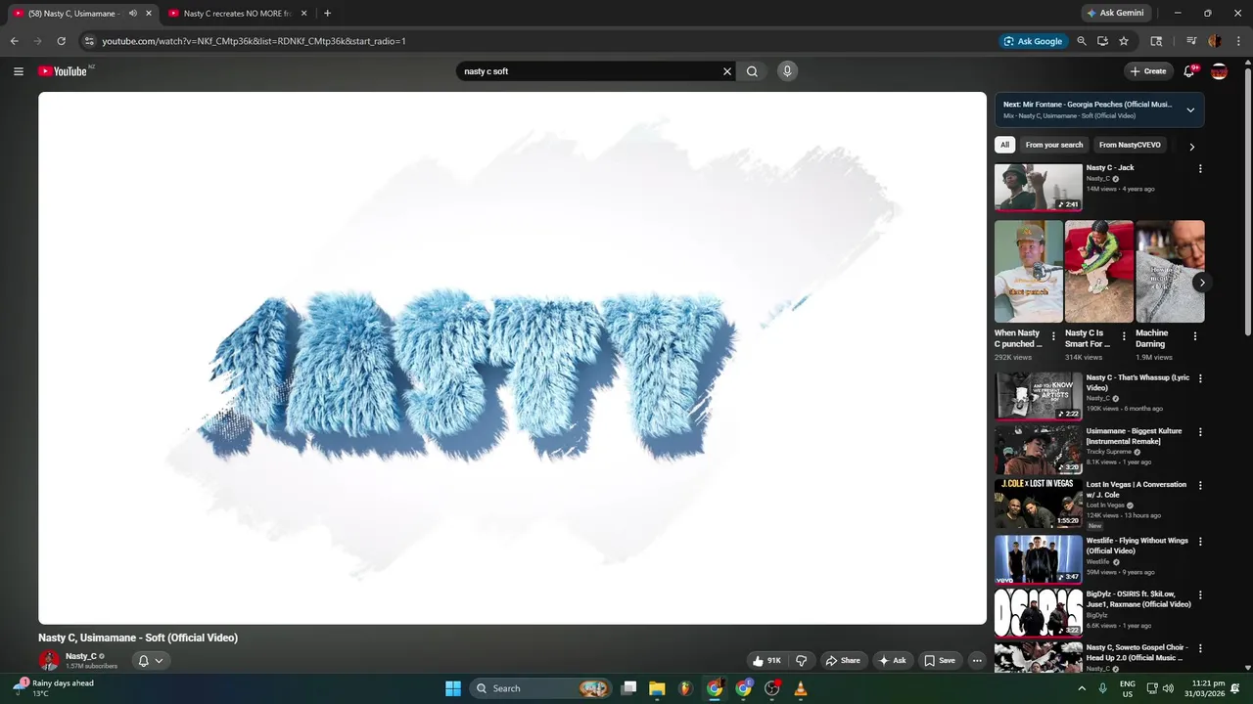Go back in browser history

(14, 41)
